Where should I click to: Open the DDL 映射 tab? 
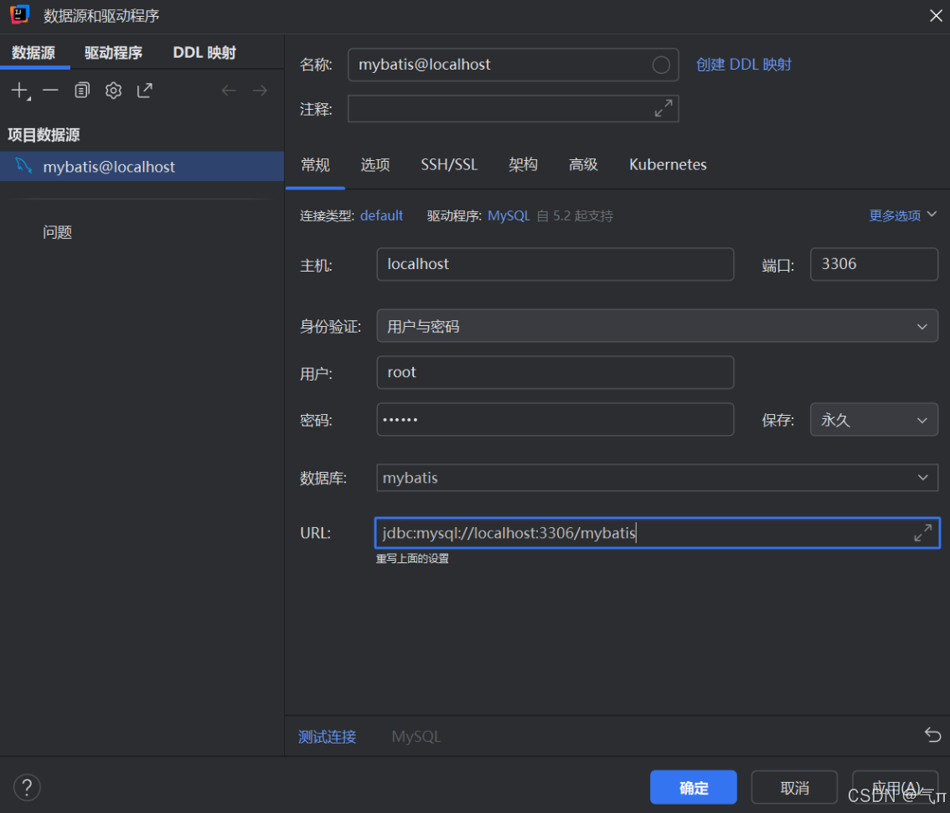(204, 52)
